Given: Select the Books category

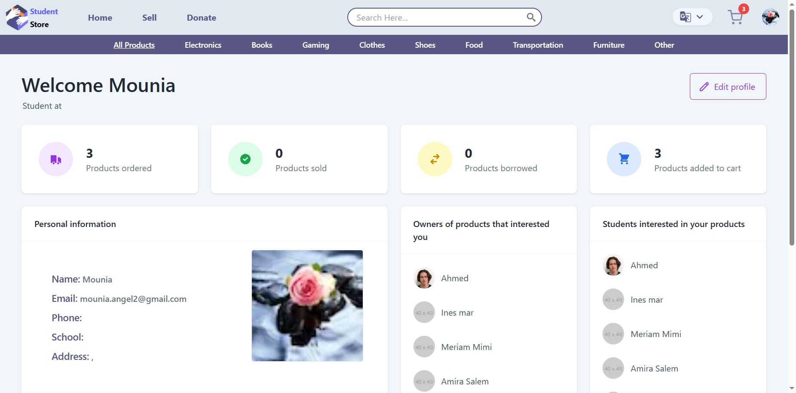Looking at the screenshot, I should pos(262,45).
